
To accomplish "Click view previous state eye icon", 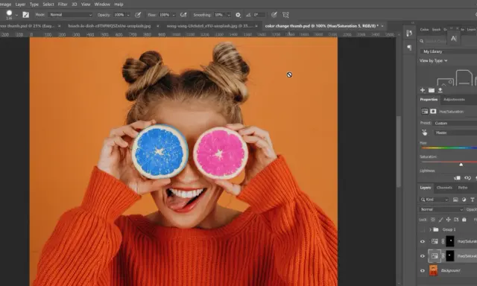I will coord(467,178).
